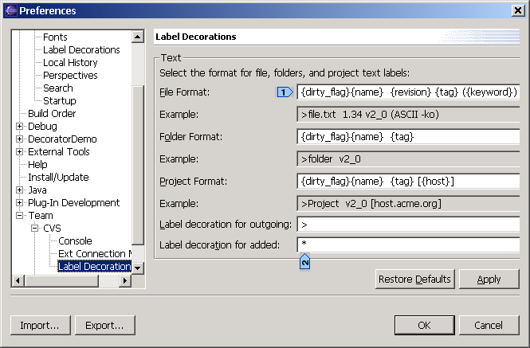The height and width of the screenshot is (348, 530).
Task: Click the blue callout marker 2
Action: tap(305, 261)
